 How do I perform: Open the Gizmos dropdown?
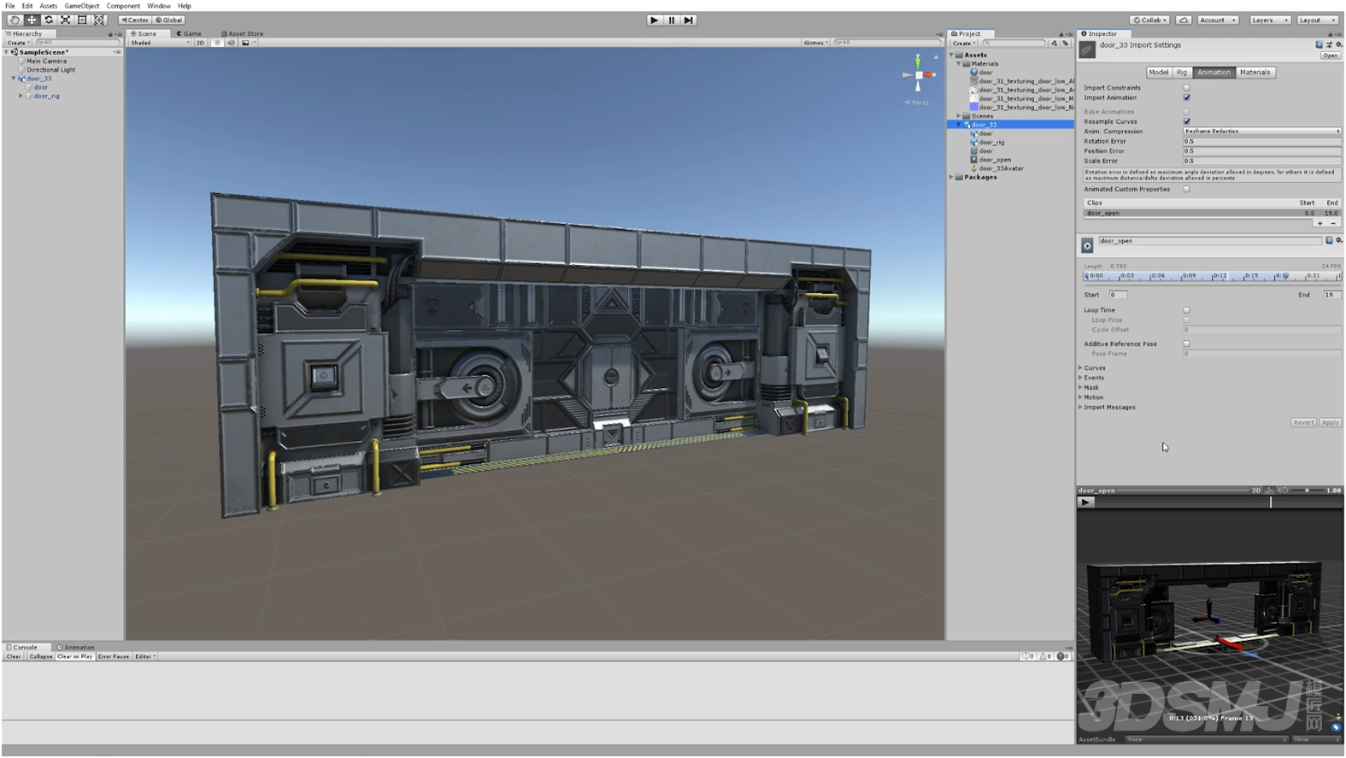click(x=816, y=42)
